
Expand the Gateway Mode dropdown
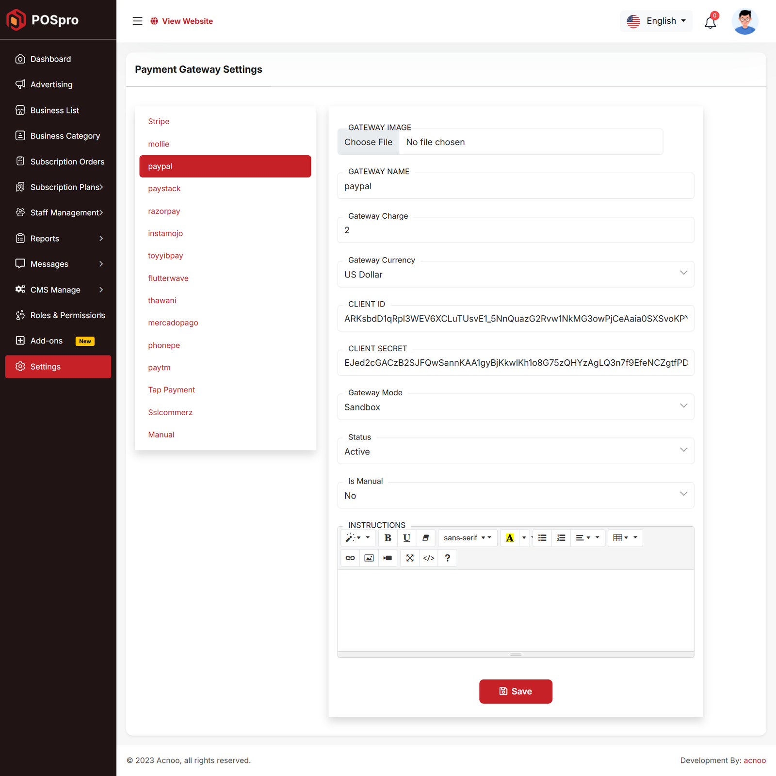[x=515, y=407]
